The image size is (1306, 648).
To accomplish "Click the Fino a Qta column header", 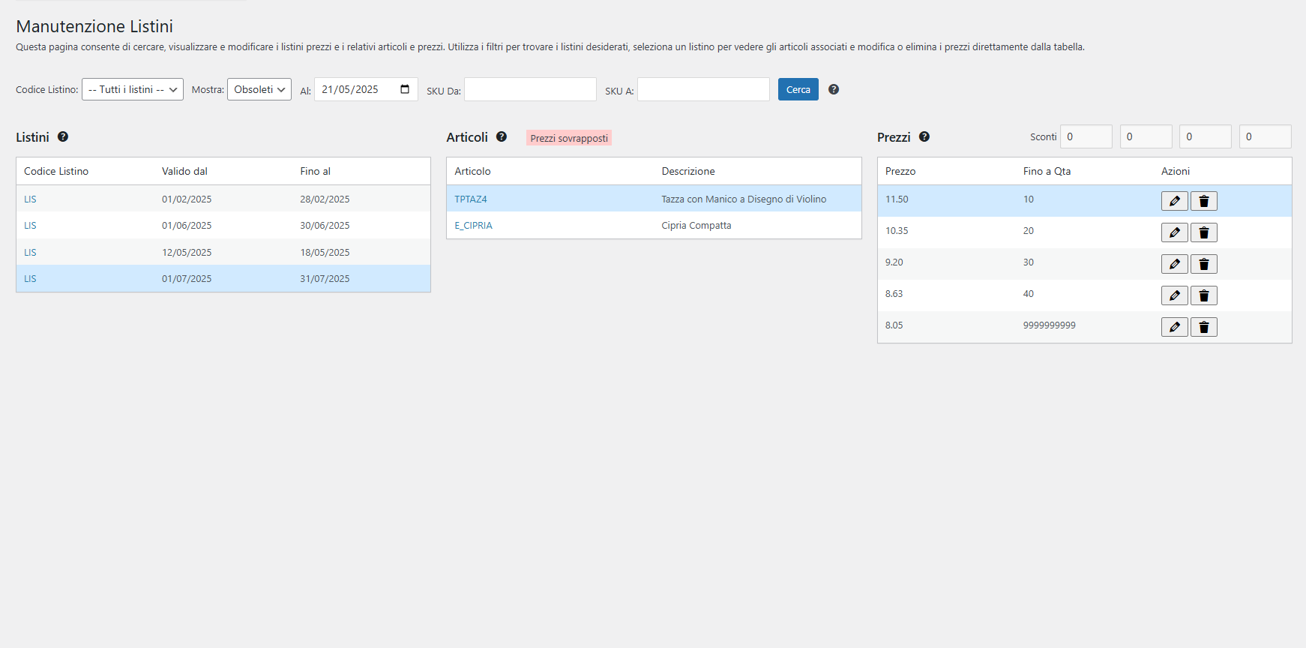I will pyautogui.click(x=1047, y=171).
